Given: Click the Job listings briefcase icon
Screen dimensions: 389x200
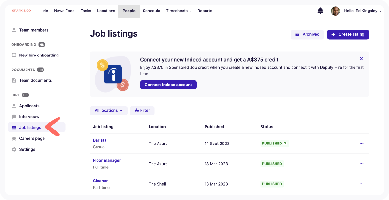Looking at the screenshot, I should click(x=14, y=127).
